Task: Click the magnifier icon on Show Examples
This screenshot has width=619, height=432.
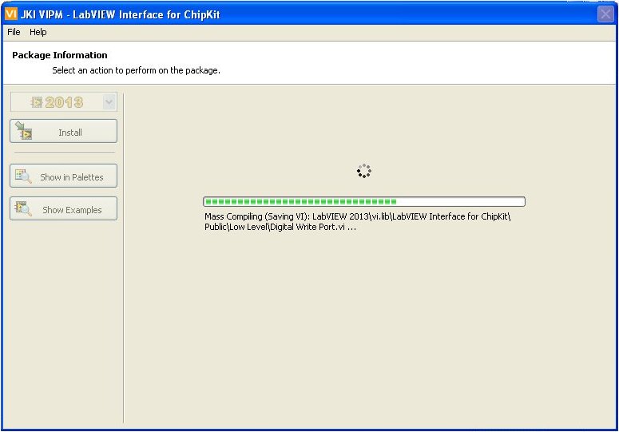Action: tap(24, 209)
